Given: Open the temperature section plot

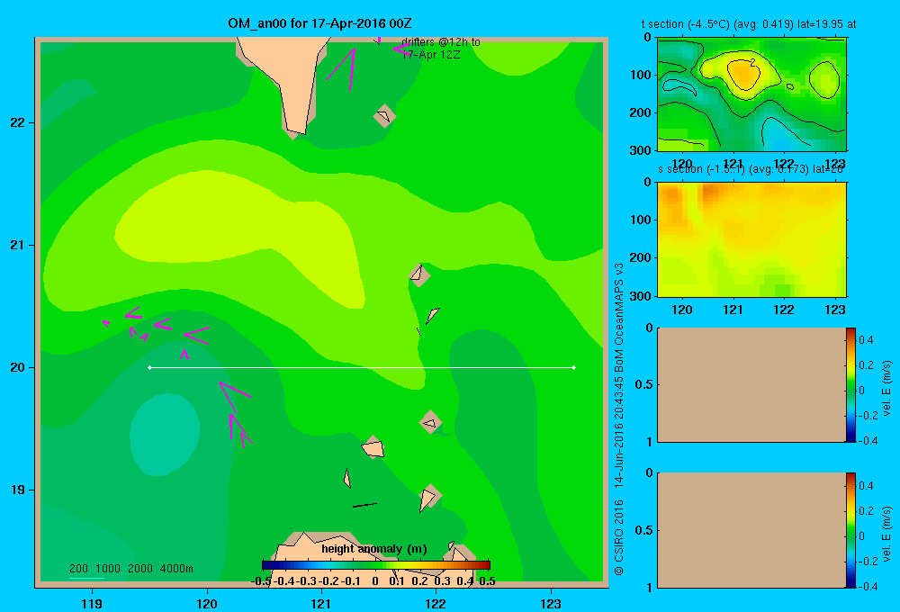Looking at the screenshot, I should 751,94.
